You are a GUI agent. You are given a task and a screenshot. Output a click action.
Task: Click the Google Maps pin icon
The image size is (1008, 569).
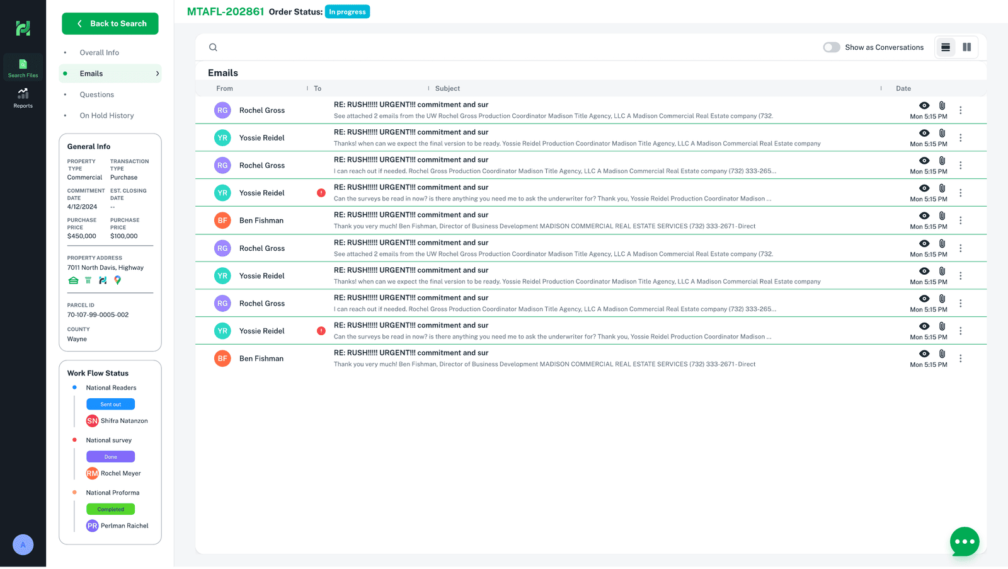click(x=117, y=280)
